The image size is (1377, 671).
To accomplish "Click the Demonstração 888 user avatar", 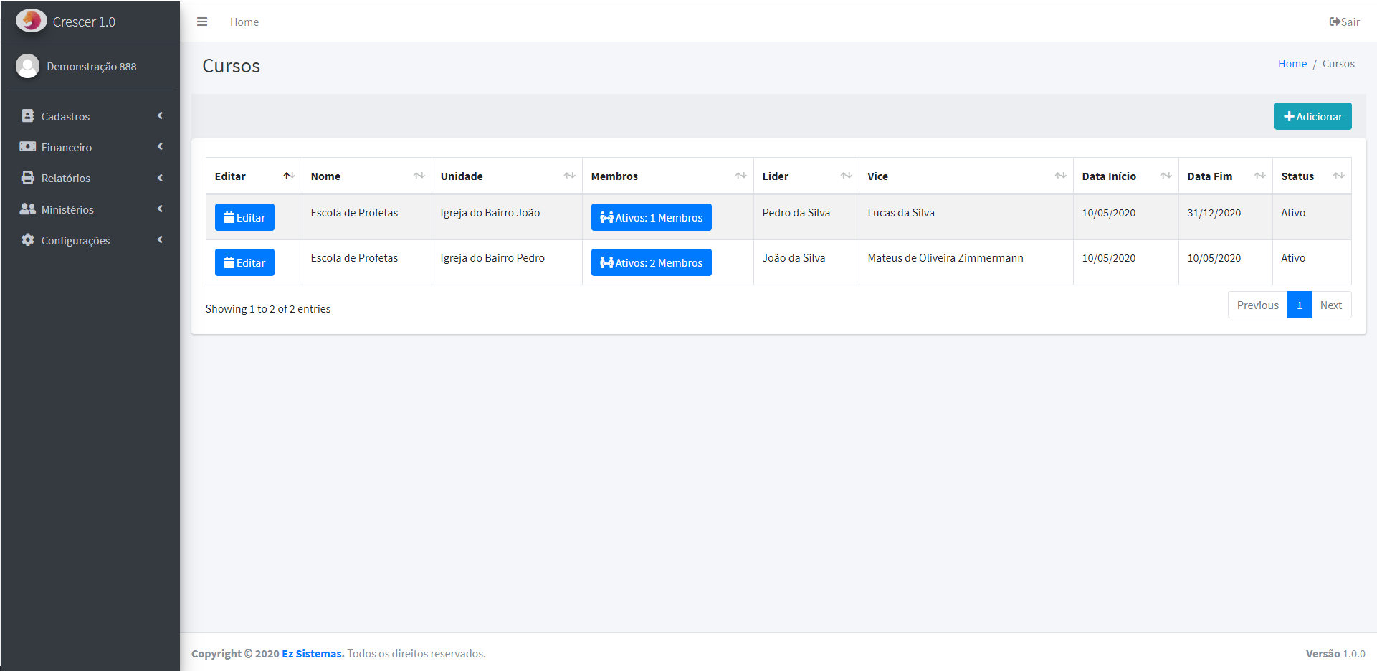I will pyautogui.click(x=28, y=66).
